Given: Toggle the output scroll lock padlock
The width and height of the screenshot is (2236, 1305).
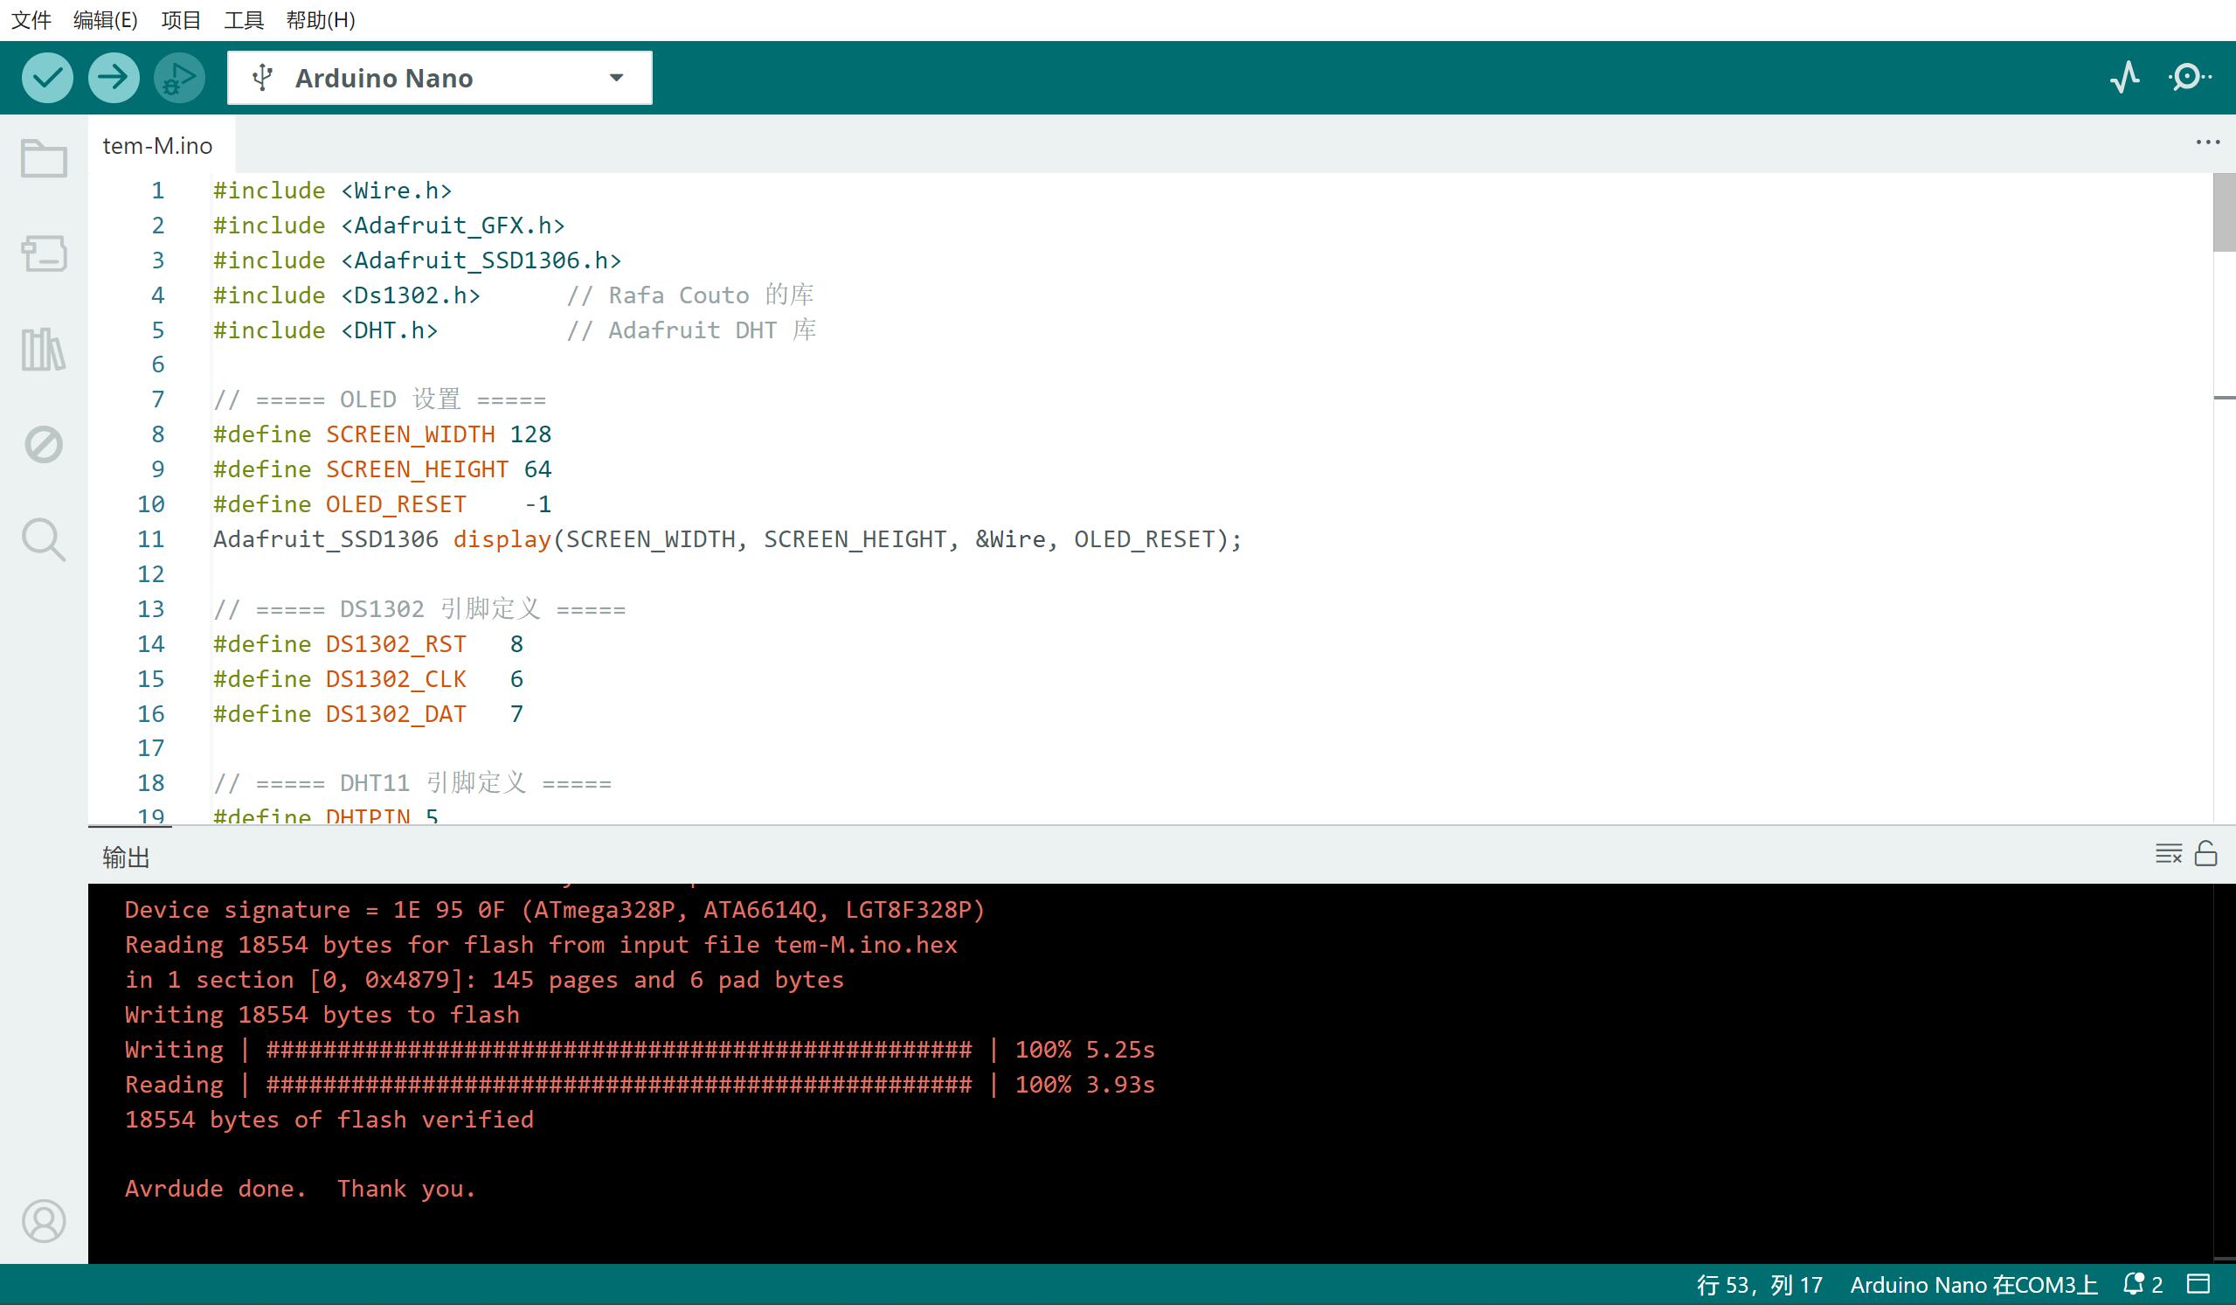Looking at the screenshot, I should [2205, 854].
